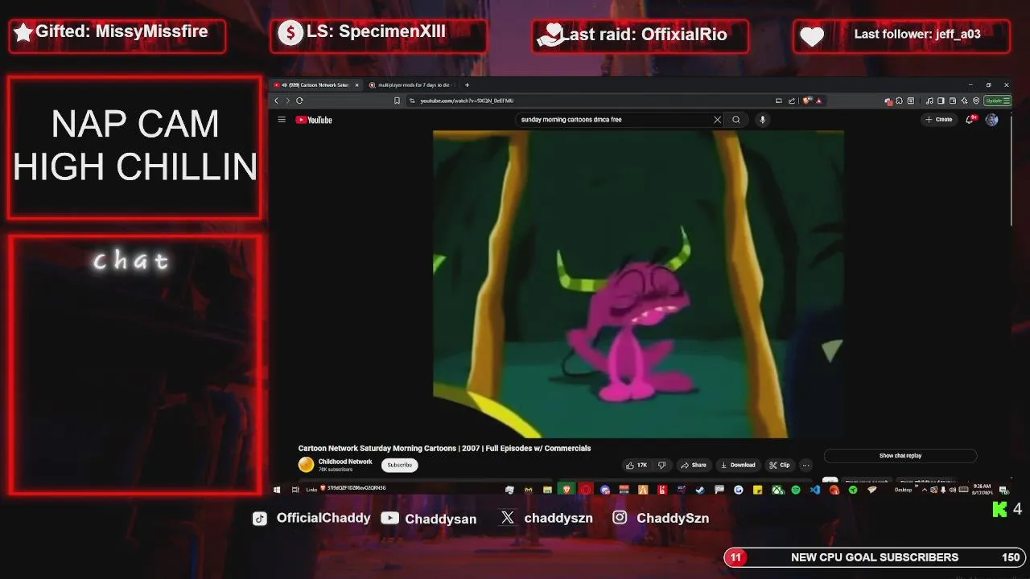This screenshot has width=1030, height=579.
Task: Open the Childhood Network channel link
Action: (345, 462)
